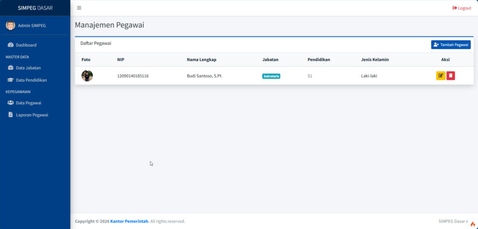Viewport: 478px width, 229px height.
Task: Toggle the sidebar with the hamburger icon
Action: pos(79,8)
